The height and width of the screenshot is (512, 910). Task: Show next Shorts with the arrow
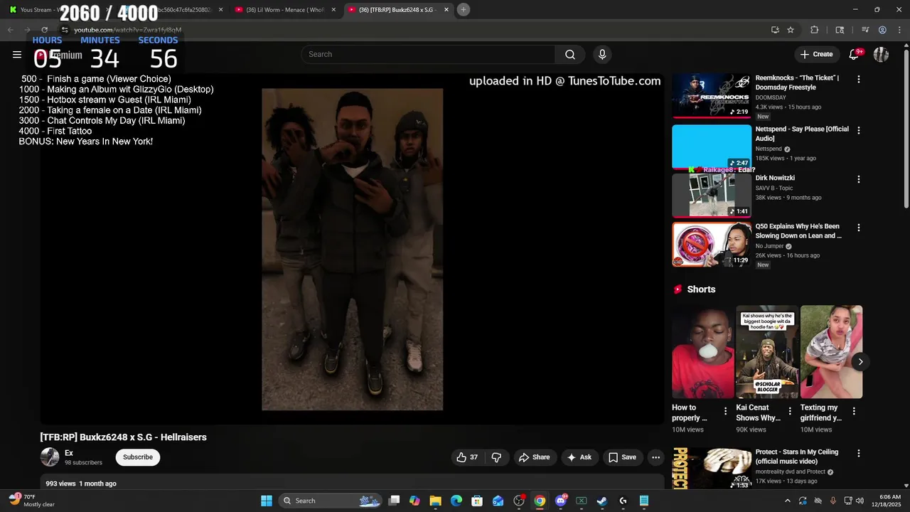[860, 362]
